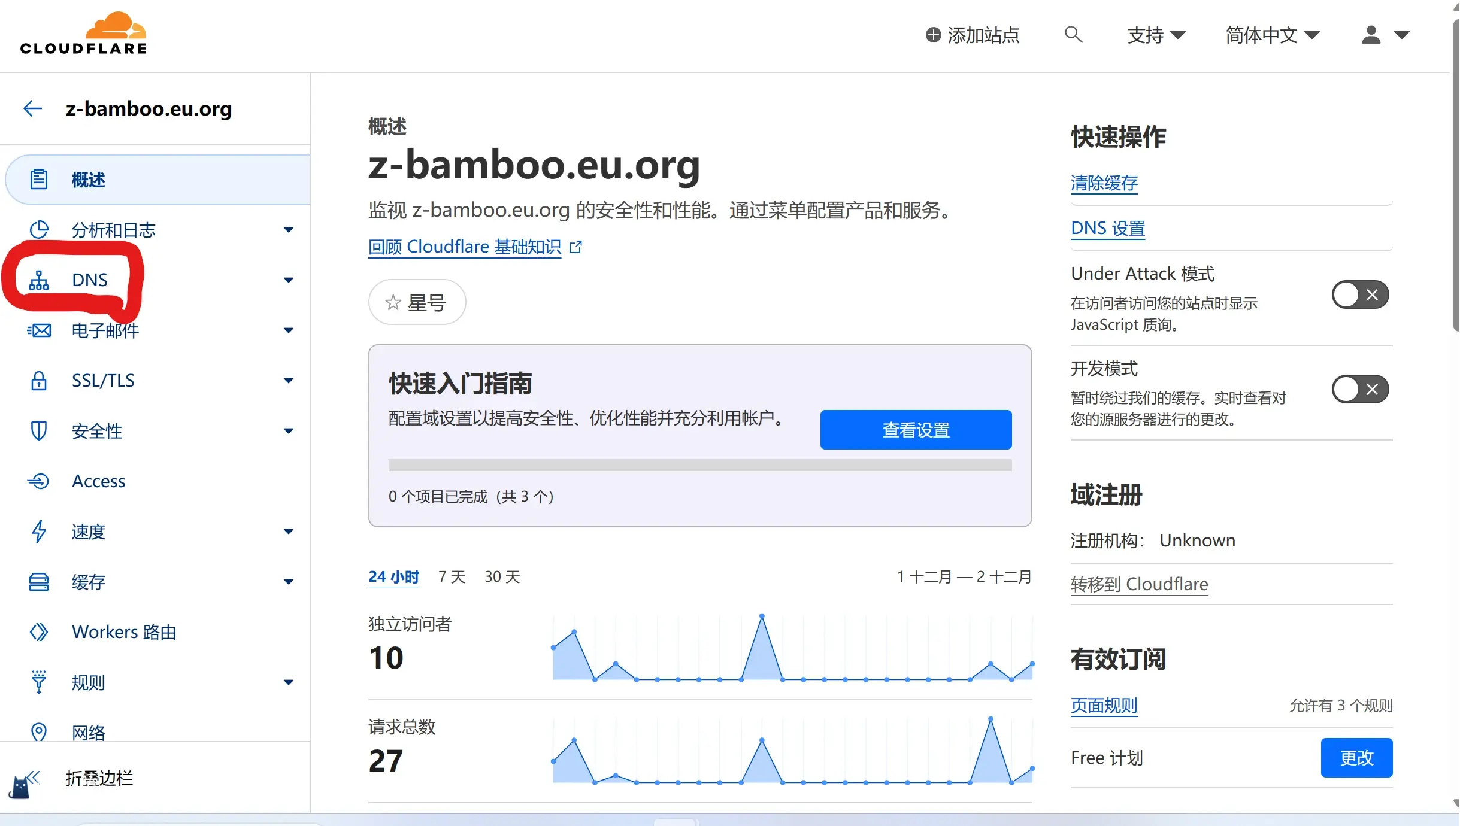Image resolution: width=1460 pixels, height=826 pixels.
Task: Expand the 分析和日志 menu arrow
Action: tap(289, 230)
